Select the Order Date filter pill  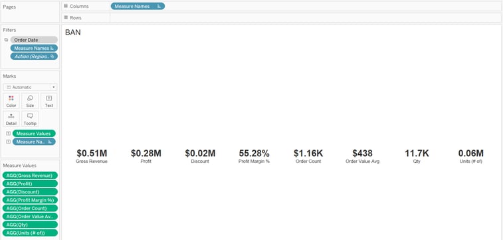34,40
